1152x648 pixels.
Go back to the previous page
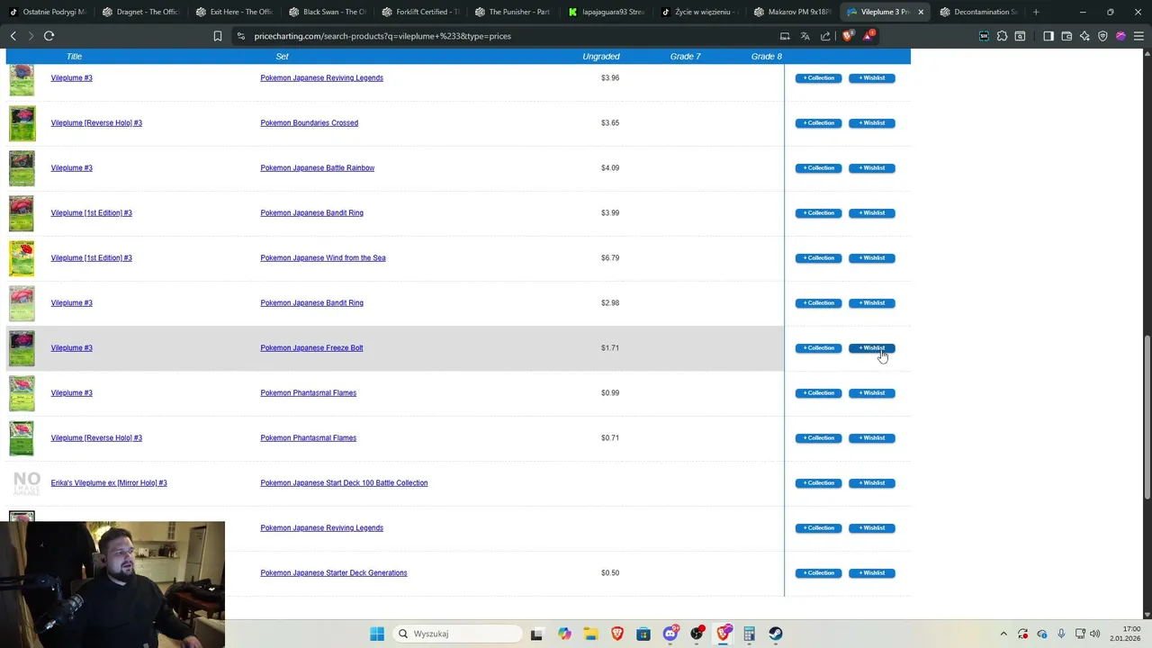click(13, 36)
